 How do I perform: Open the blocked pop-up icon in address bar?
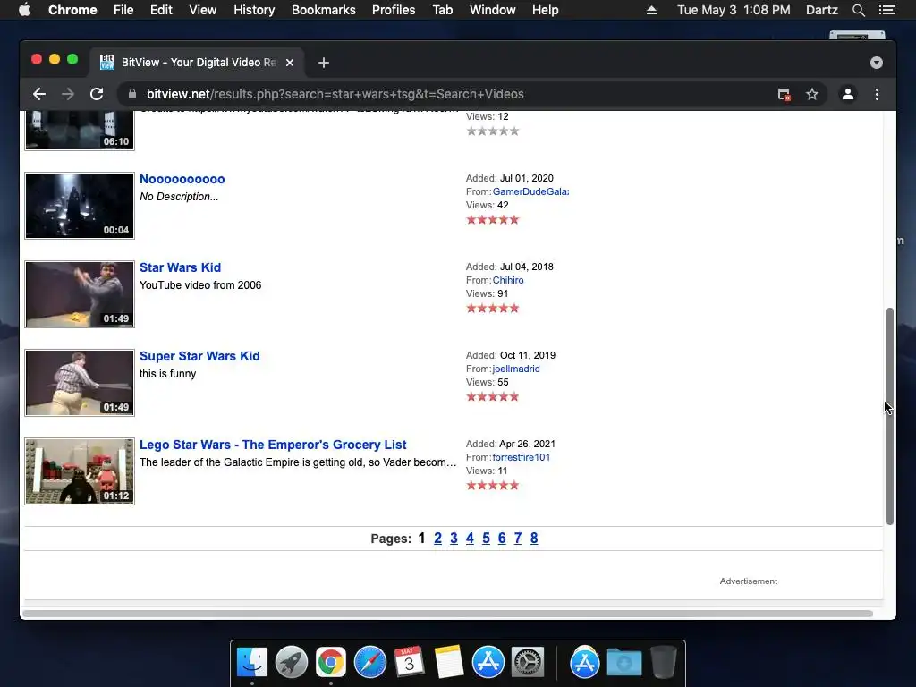point(784,94)
